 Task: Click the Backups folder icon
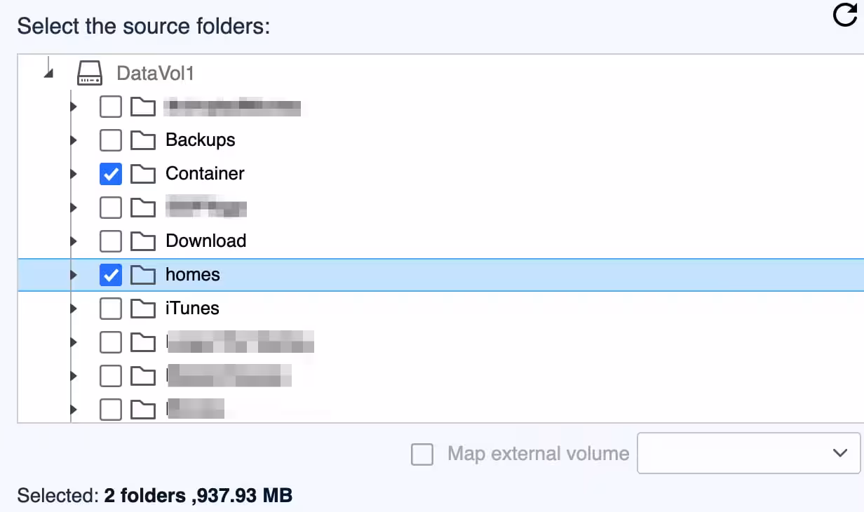click(x=143, y=140)
